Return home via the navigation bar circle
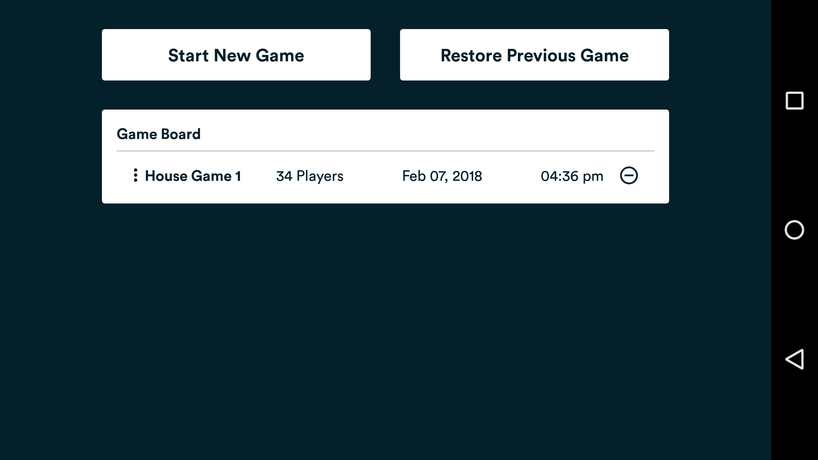The height and width of the screenshot is (460, 818). point(794,230)
